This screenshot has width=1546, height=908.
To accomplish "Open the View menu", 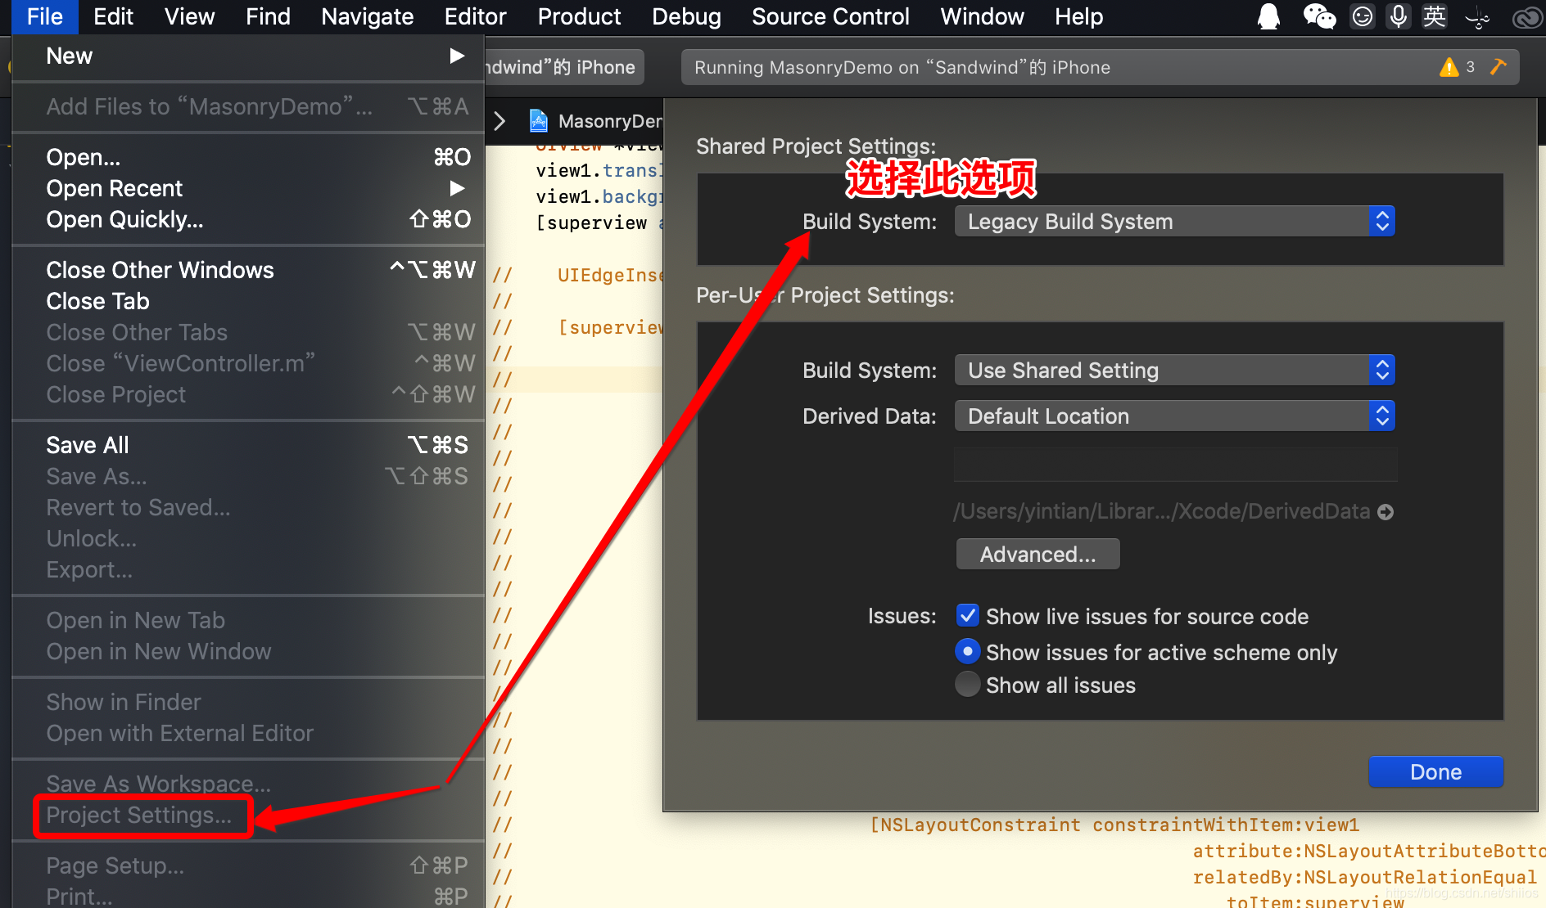I will 189,16.
